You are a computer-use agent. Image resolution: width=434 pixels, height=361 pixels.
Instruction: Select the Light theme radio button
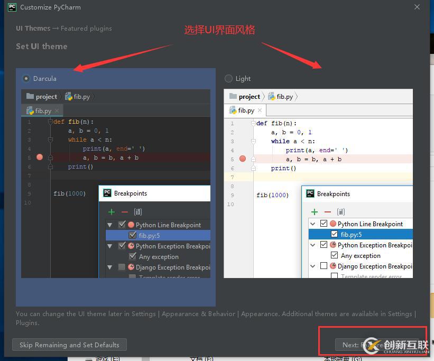tap(228, 79)
